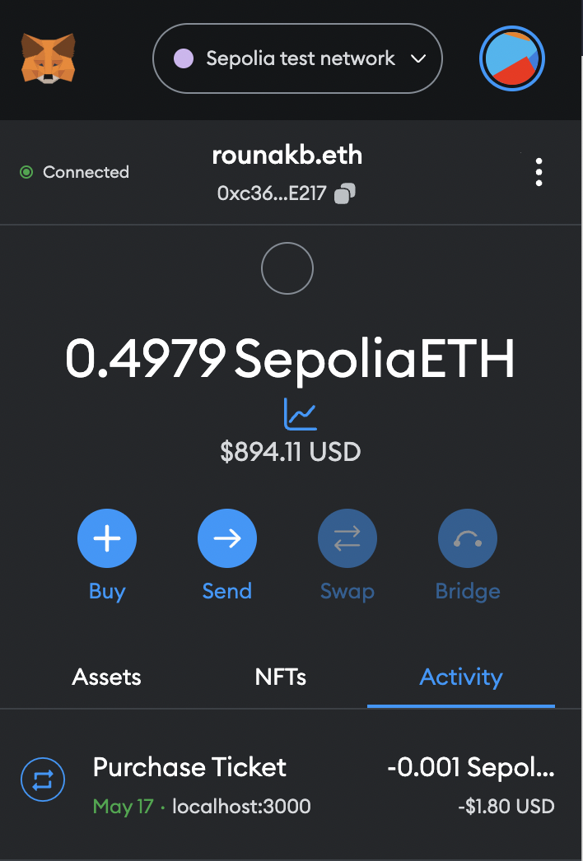Click the empty token logo circle
The width and height of the screenshot is (583, 861).
click(287, 268)
